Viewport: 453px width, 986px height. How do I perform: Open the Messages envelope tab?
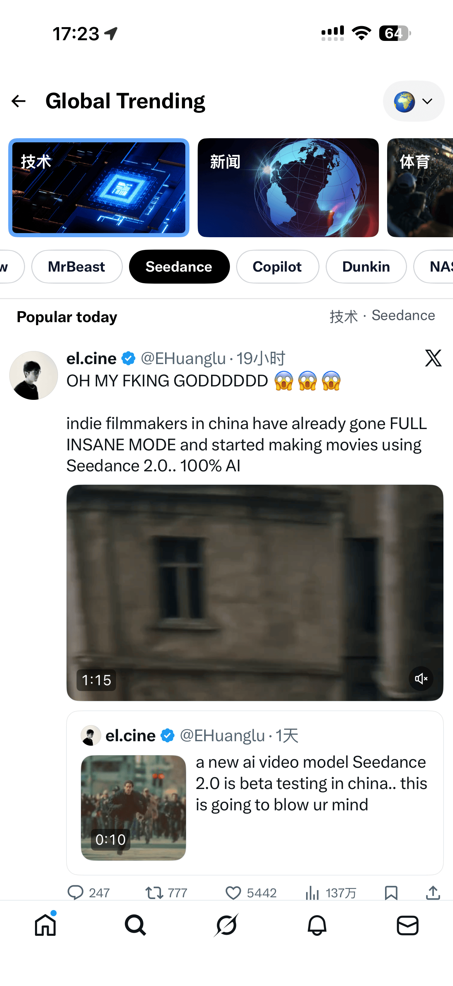tap(408, 925)
